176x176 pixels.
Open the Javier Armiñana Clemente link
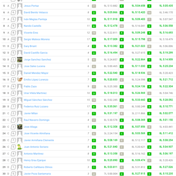(x=39, y=140)
